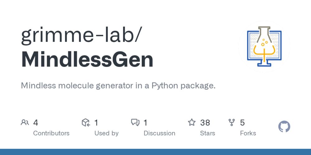Click the blue language bar at bottom
Screen dimensions: 311x155
(x=155, y=152)
